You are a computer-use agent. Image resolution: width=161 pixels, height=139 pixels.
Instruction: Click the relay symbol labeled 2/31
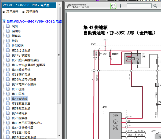coord(133,59)
